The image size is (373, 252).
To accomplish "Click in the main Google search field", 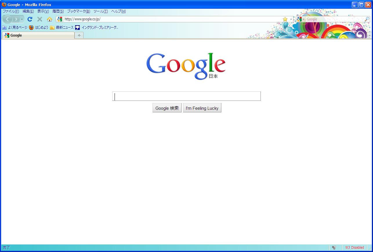I will [186, 96].
